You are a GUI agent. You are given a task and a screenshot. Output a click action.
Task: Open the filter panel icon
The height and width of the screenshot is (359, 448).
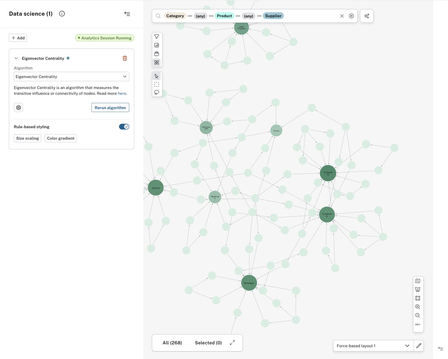pos(157,37)
